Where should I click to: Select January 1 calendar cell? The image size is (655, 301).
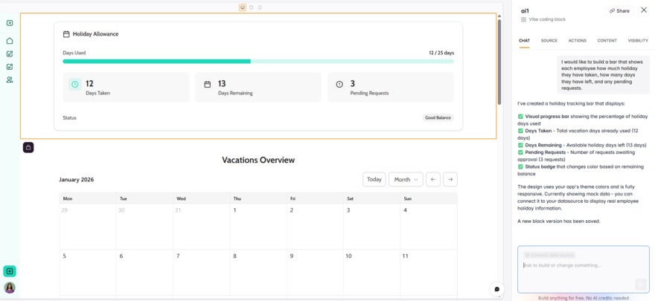[x=258, y=227]
